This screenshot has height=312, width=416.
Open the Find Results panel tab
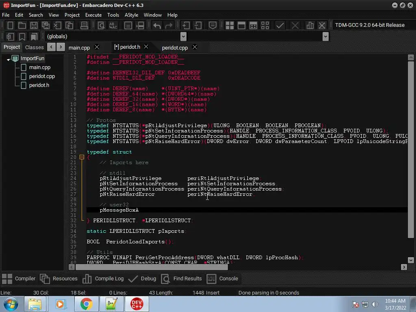tap(182, 279)
